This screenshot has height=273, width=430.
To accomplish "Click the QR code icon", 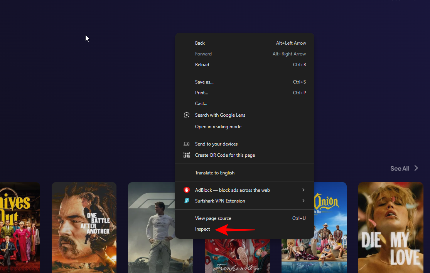I will tap(187, 155).
